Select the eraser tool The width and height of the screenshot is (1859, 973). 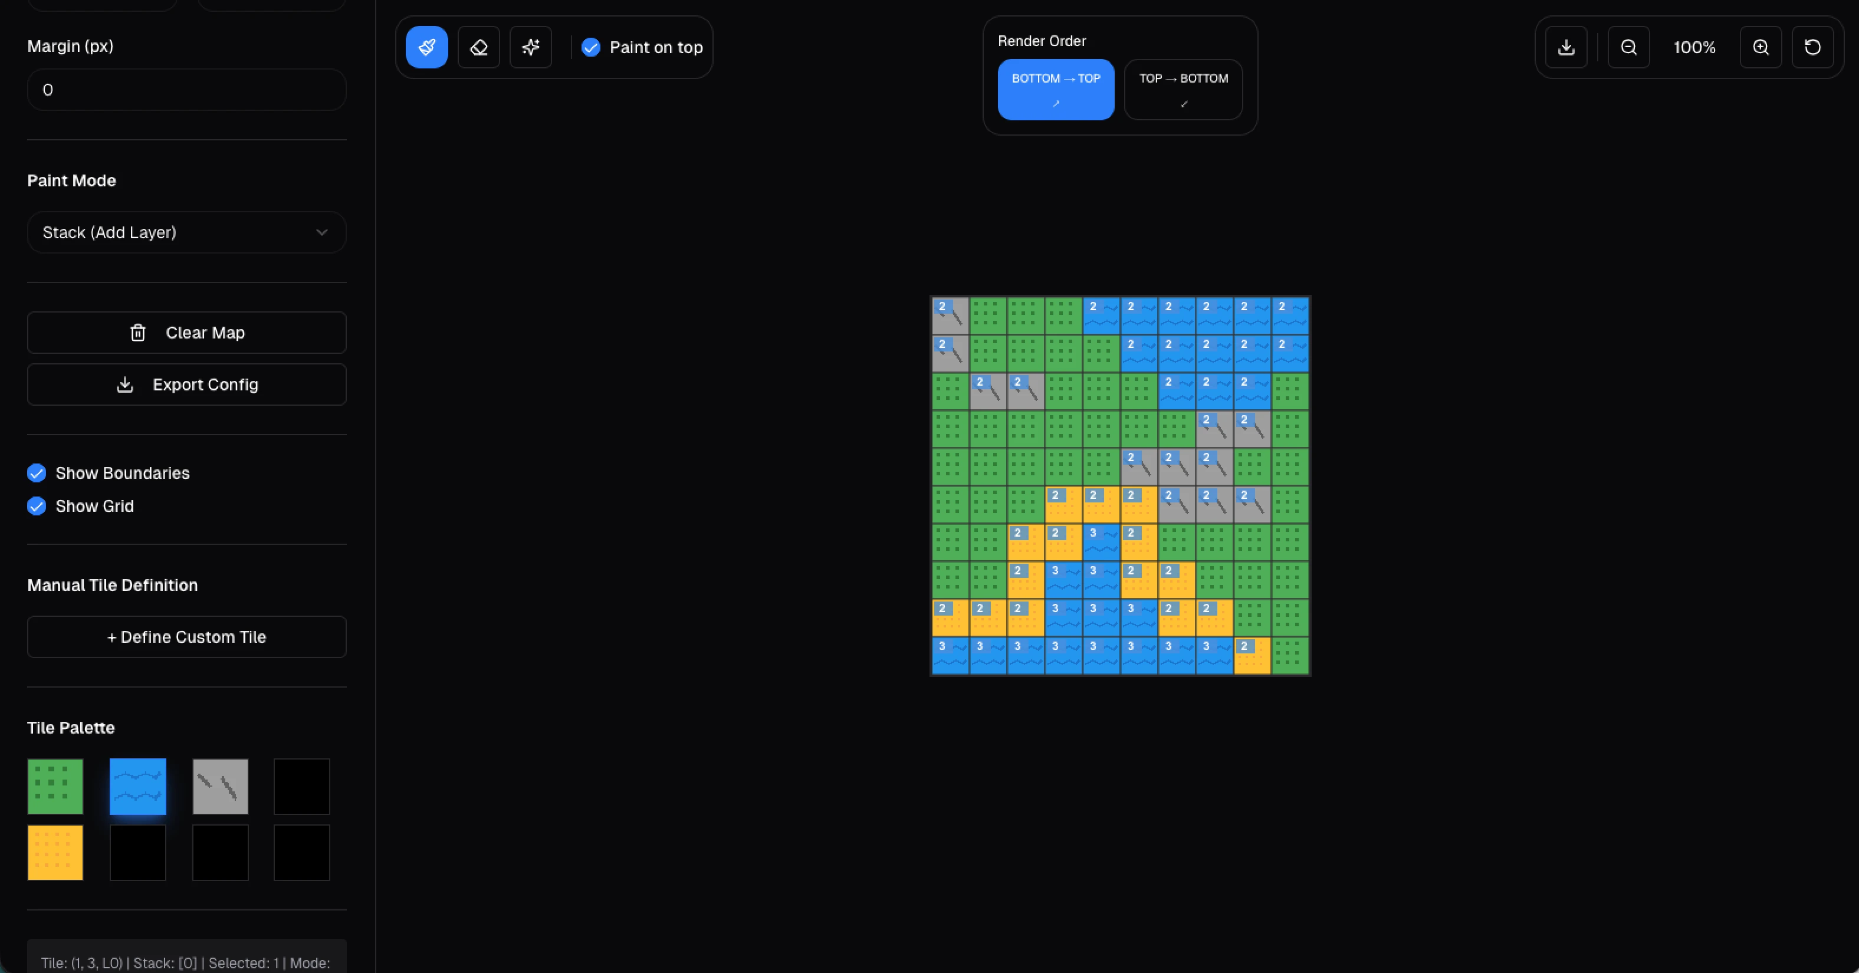pos(478,48)
